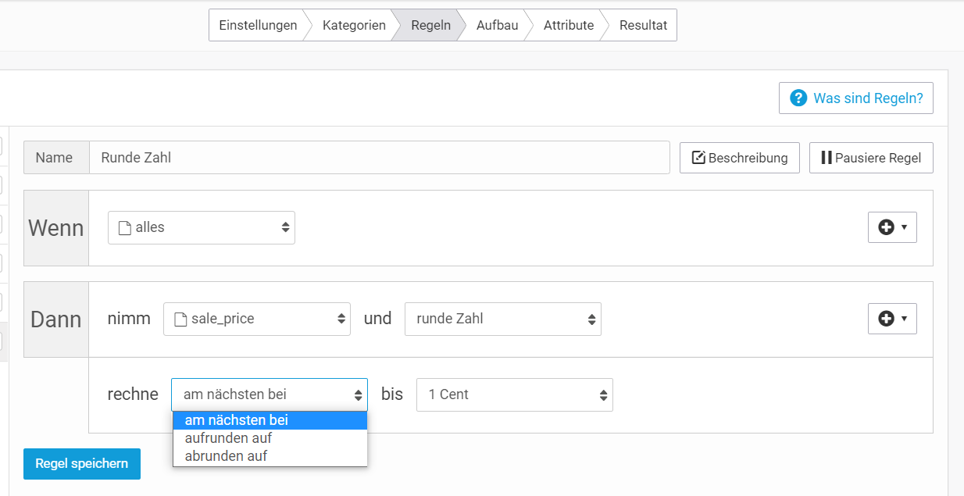Click the file icon beside 'alles'
The height and width of the screenshot is (496, 964).
tap(125, 227)
